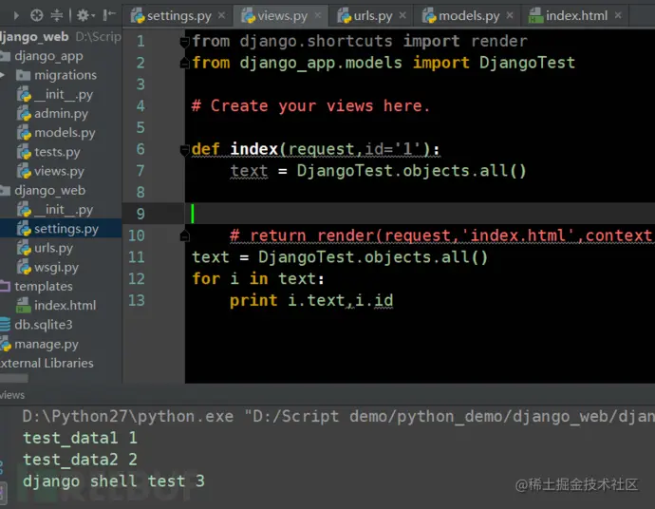Close the views.py tab

(x=318, y=15)
